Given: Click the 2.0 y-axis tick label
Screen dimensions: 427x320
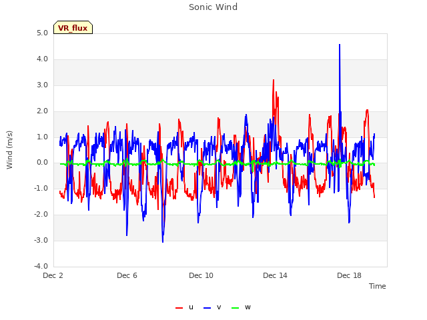Looking at the screenshot, I should pyautogui.click(x=42, y=111).
